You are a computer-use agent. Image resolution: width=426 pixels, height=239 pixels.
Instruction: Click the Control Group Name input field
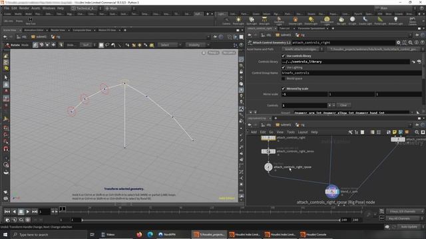pyautogui.click(x=351, y=73)
